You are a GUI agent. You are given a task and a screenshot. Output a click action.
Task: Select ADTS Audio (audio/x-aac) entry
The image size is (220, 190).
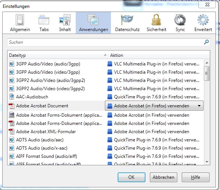(x=106, y=148)
